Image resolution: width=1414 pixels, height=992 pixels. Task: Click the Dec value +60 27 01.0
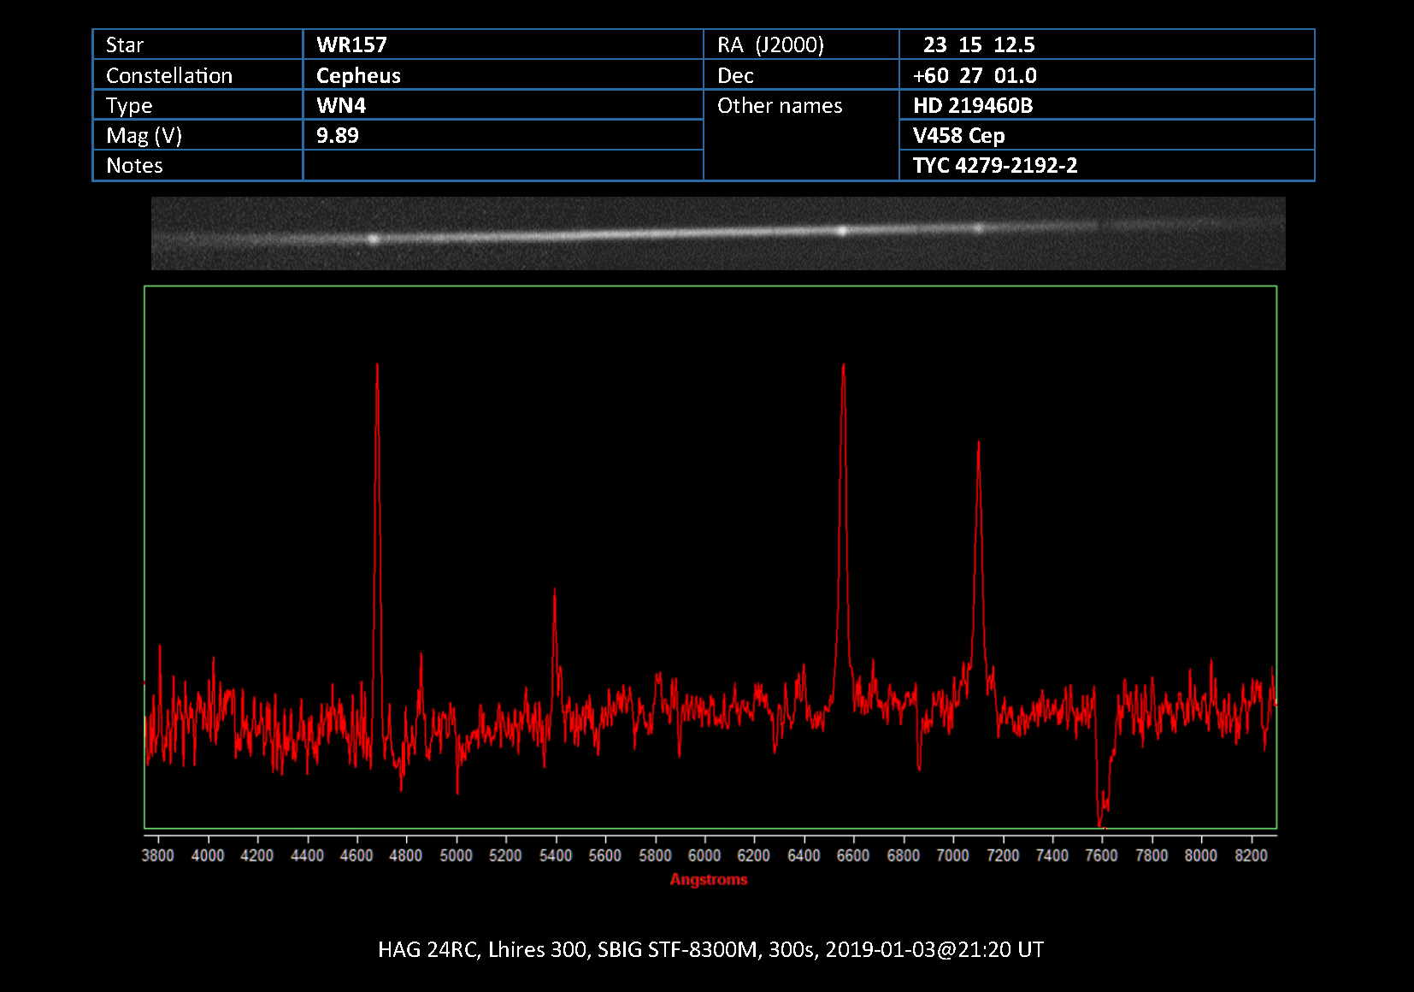pyautogui.click(x=975, y=75)
